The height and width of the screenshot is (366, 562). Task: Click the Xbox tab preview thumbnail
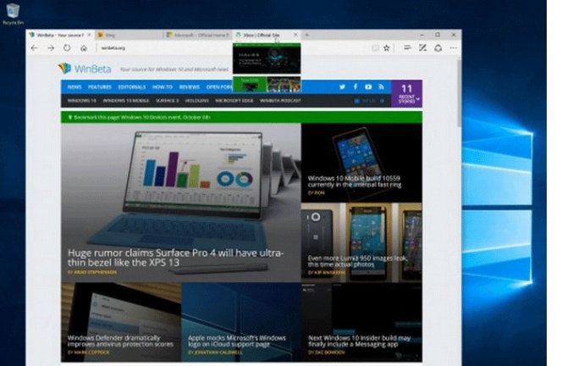(267, 68)
